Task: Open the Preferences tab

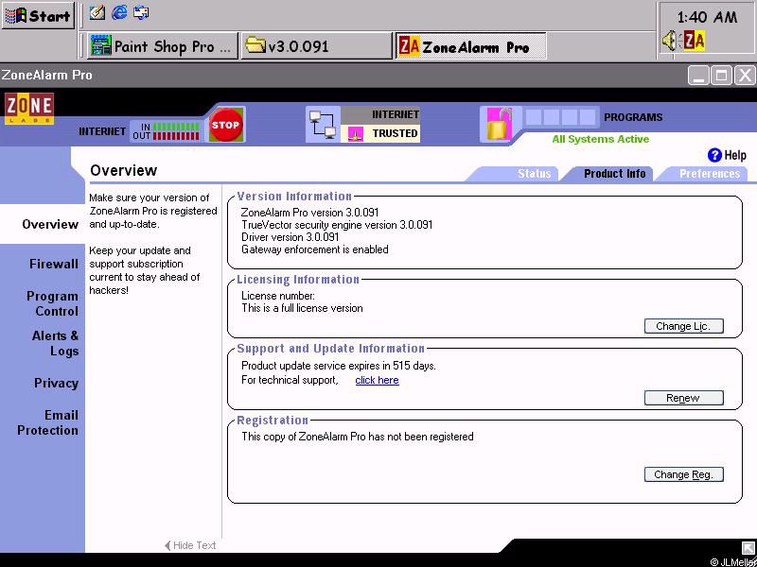Action: pyautogui.click(x=710, y=174)
